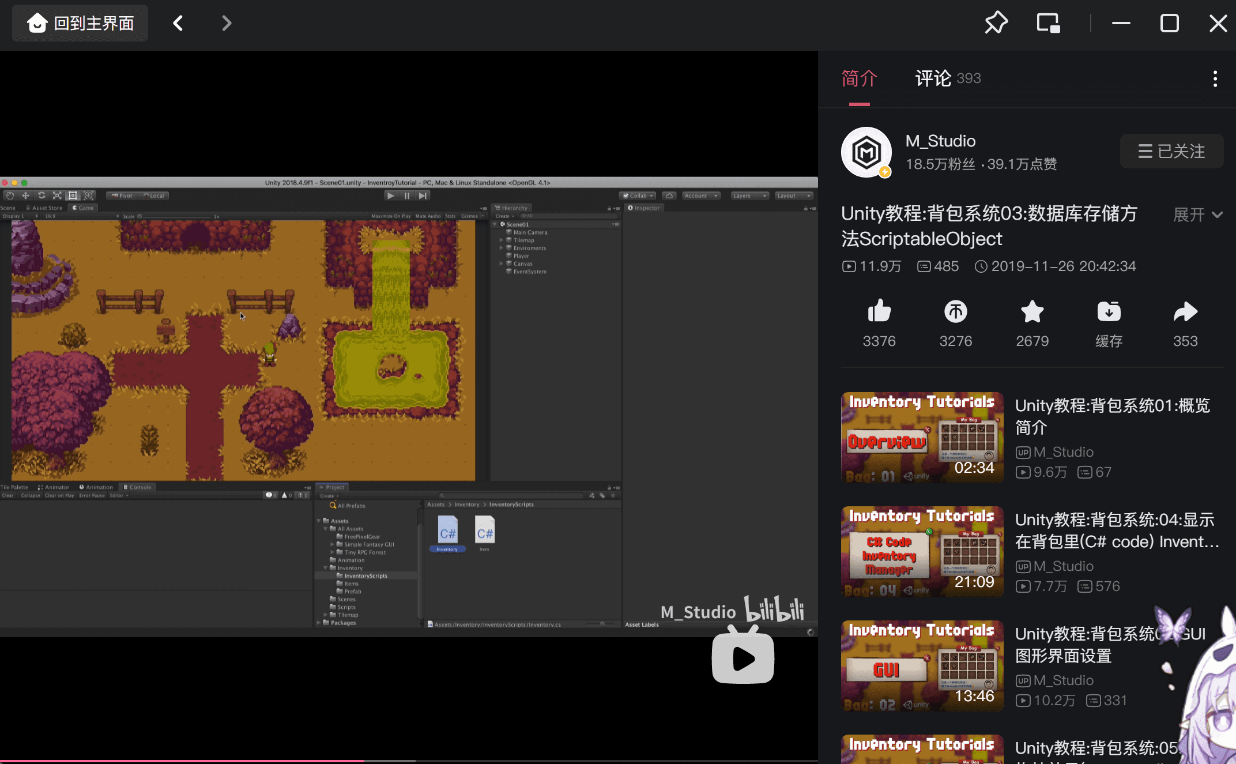Image resolution: width=1236 pixels, height=764 pixels.
Task: Switch to the 评论 comments tab
Action: [x=948, y=78]
